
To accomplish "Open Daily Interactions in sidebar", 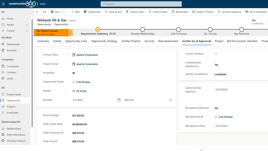I will [16, 135].
